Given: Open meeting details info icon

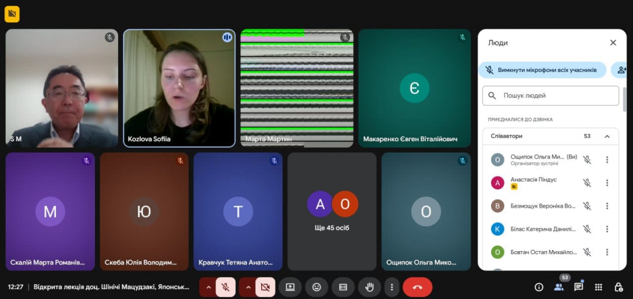Looking at the screenshot, I should pos(539,287).
